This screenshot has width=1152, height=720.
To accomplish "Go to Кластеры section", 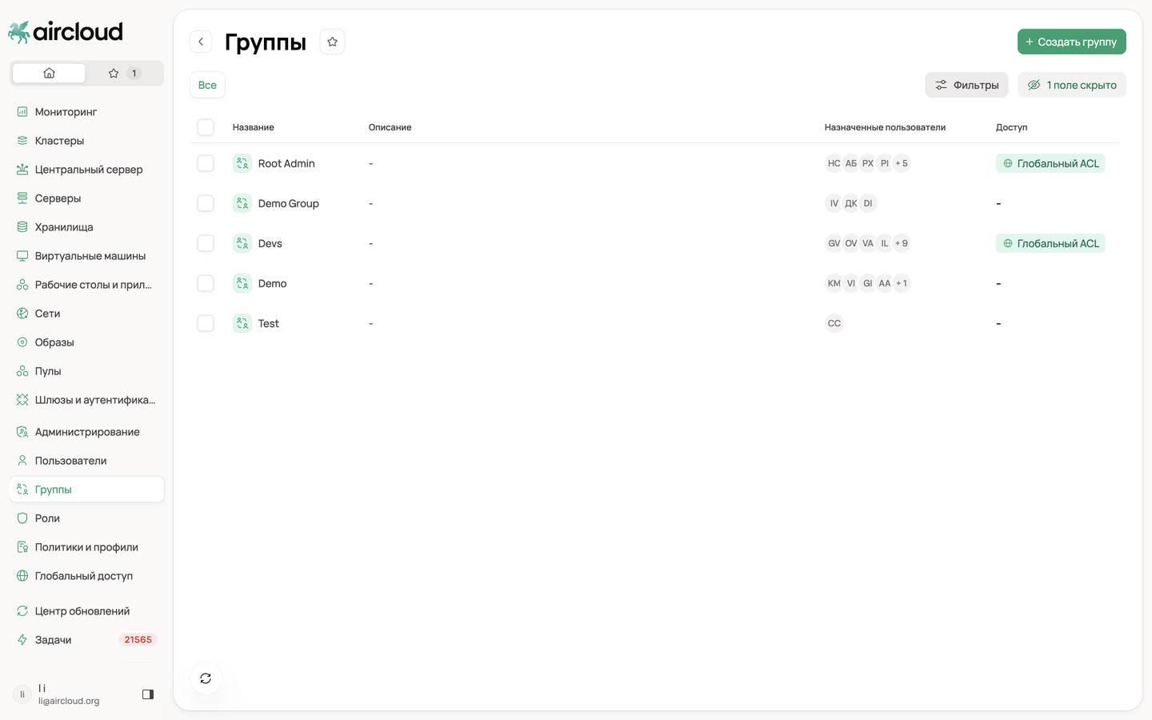I will point(86,141).
